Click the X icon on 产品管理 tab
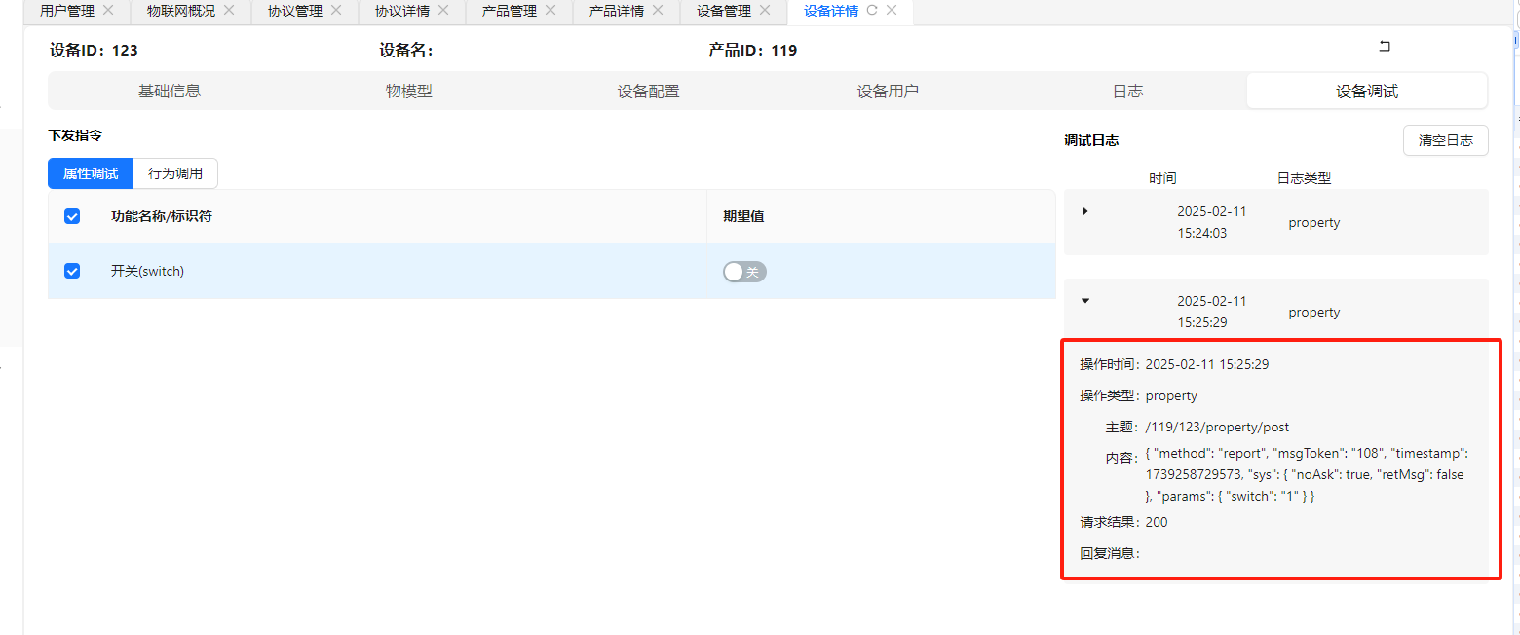The image size is (1520, 635). pyautogui.click(x=551, y=11)
